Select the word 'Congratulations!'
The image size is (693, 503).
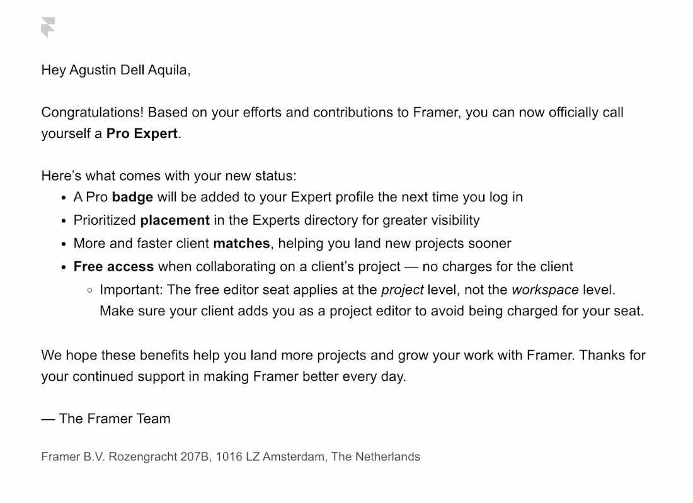point(93,112)
